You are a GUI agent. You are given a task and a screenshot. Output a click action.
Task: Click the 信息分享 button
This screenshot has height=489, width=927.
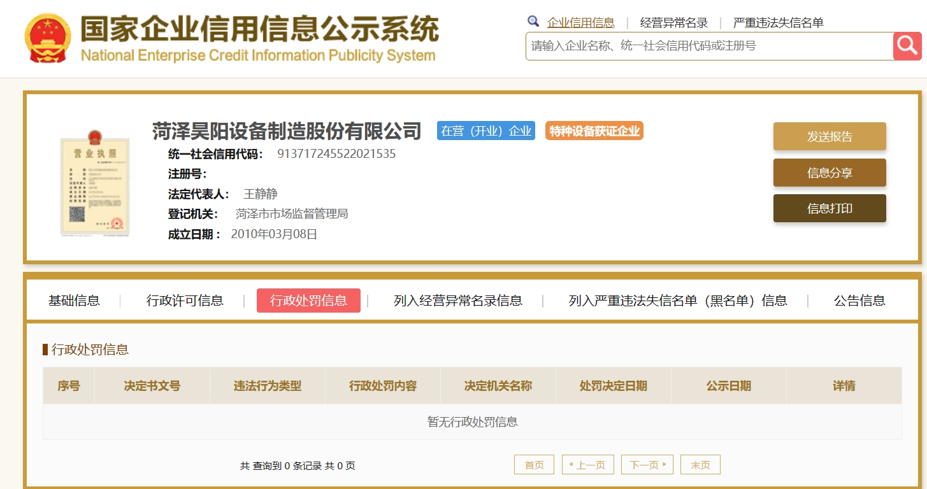pyautogui.click(x=830, y=173)
